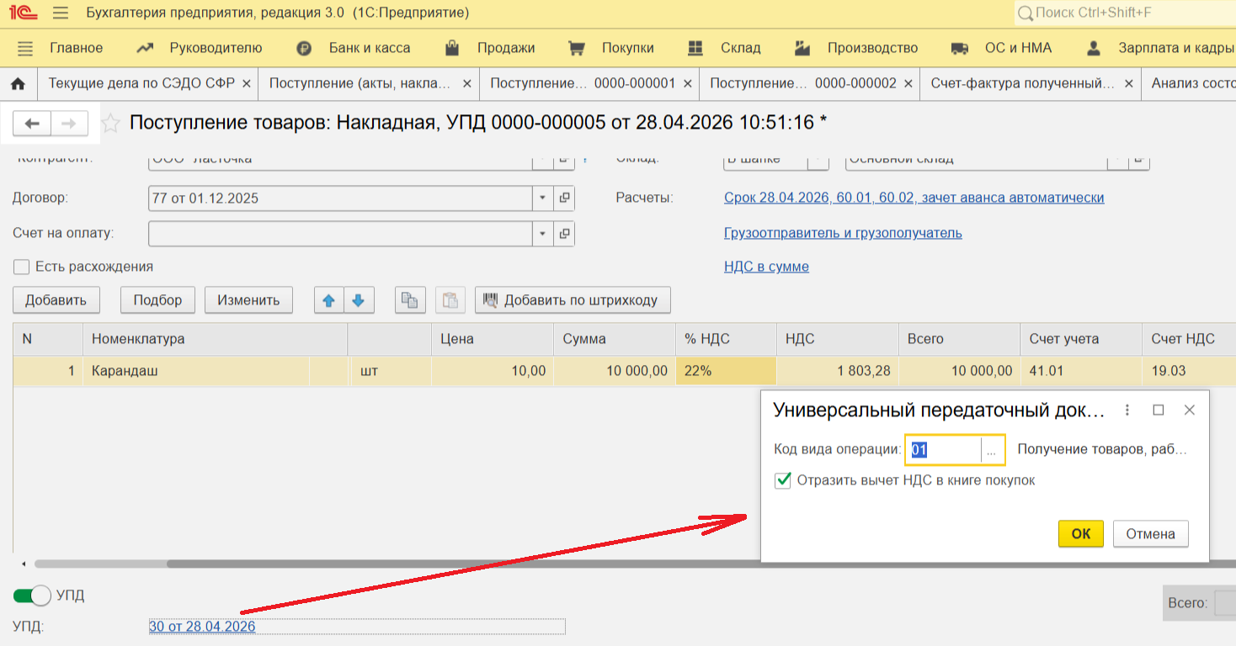Expand the Счет на оплату dropdown list
Image resolution: width=1236 pixels, height=646 pixels.
coord(543,234)
